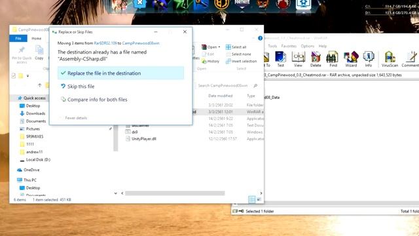Switch to large icons view button
The width and height of the screenshot is (419, 236).
tap(259, 199)
